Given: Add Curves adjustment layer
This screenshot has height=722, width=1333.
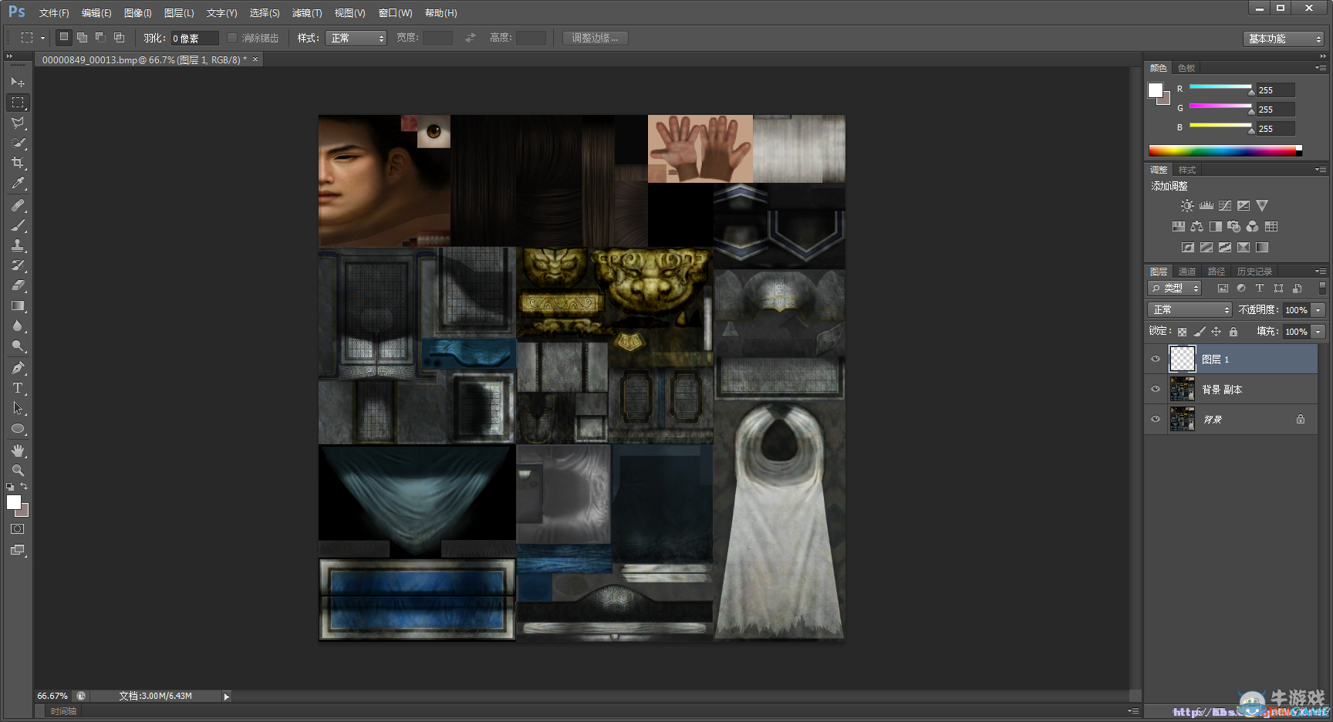Looking at the screenshot, I should [1225, 206].
